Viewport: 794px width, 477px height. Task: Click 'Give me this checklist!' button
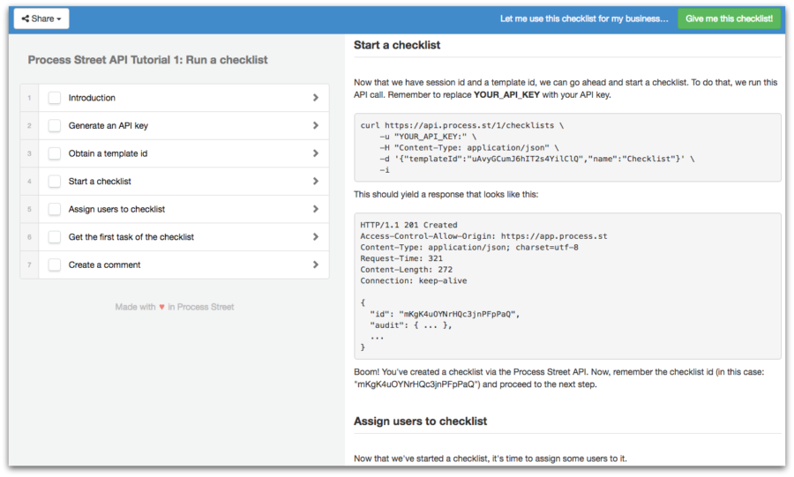pos(729,19)
